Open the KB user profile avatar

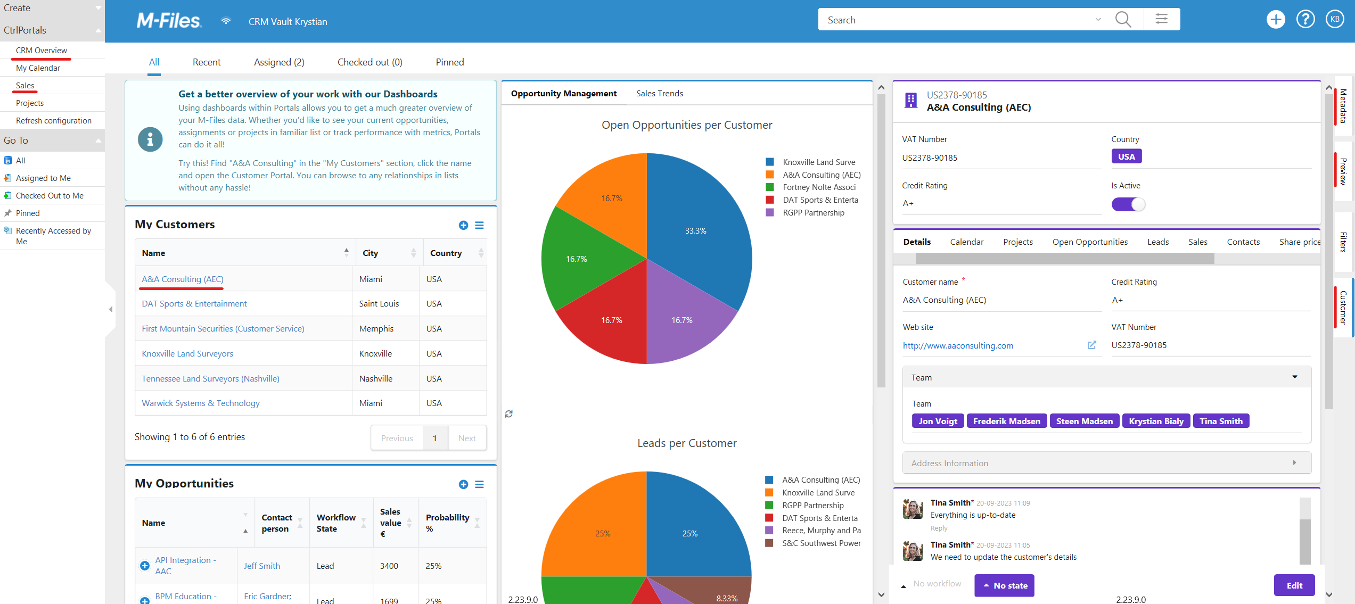(1335, 20)
